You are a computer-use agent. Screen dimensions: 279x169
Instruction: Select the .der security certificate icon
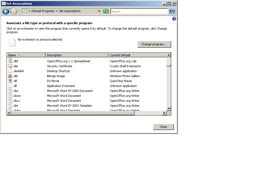coord(10,66)
